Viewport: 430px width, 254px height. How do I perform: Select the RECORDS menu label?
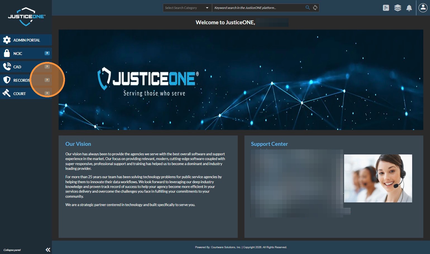pyautogui.click(x=21, y=80)
